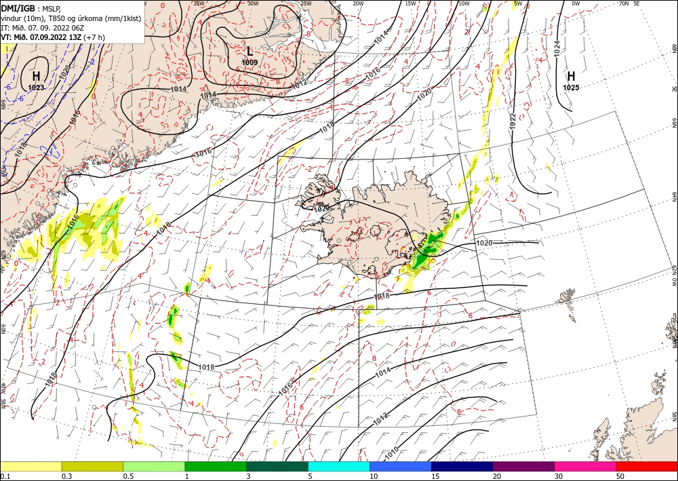
Task: Click the cyan 5 mm legend swatch
Action: point(339,467)
